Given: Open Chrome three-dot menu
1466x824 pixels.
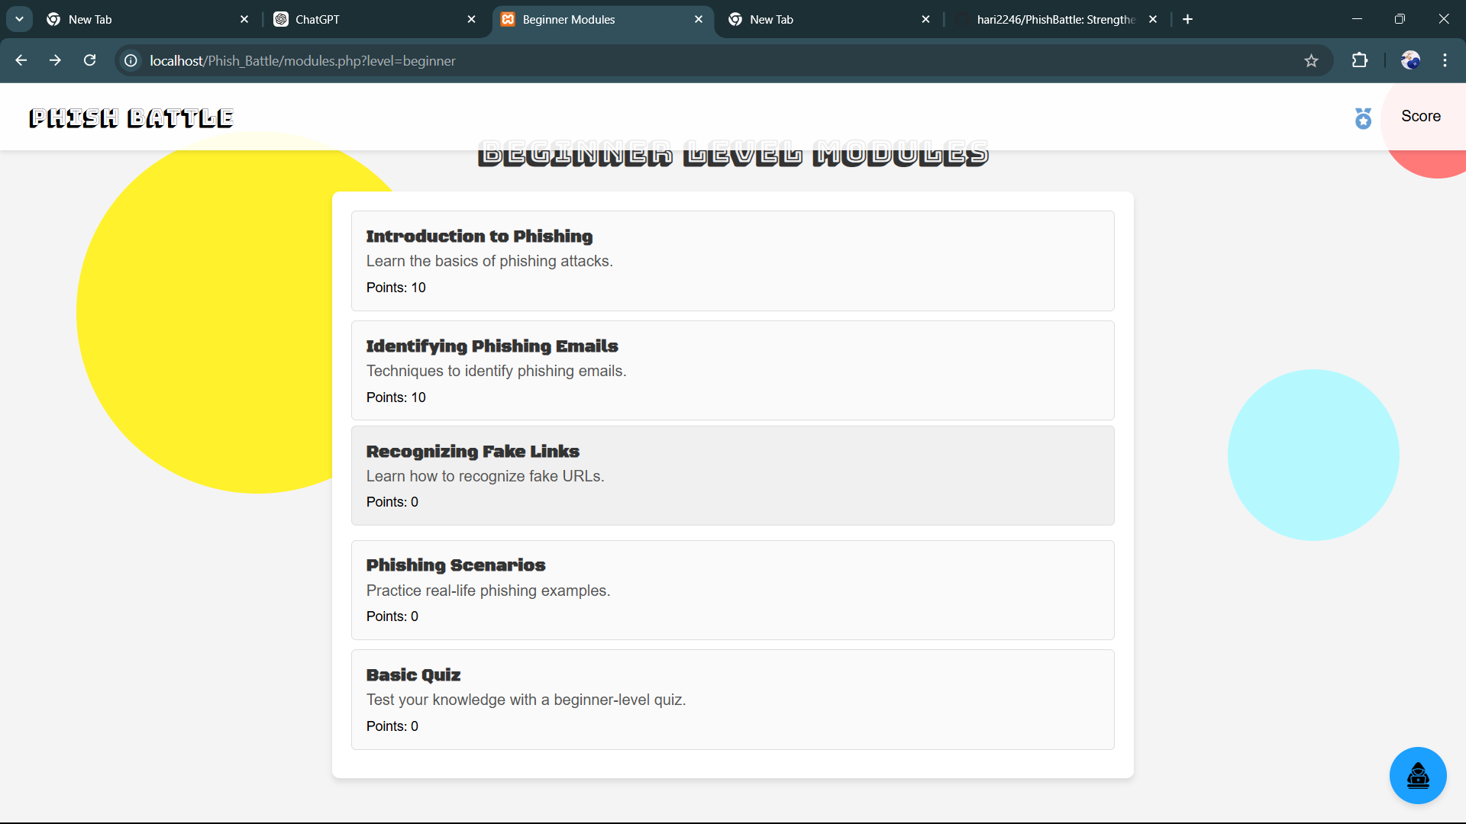Looking at the screenshot, I should tap(1445, 61).
